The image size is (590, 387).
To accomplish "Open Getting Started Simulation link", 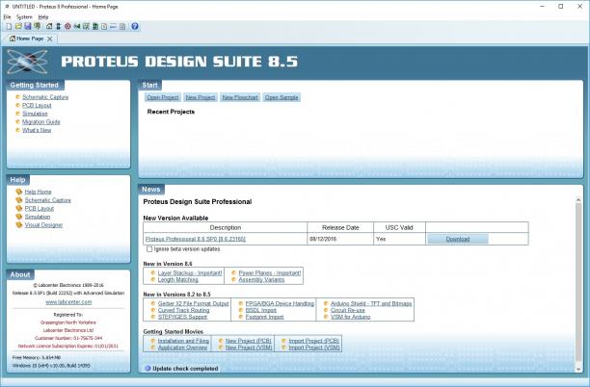I will [x=35, y=114].
